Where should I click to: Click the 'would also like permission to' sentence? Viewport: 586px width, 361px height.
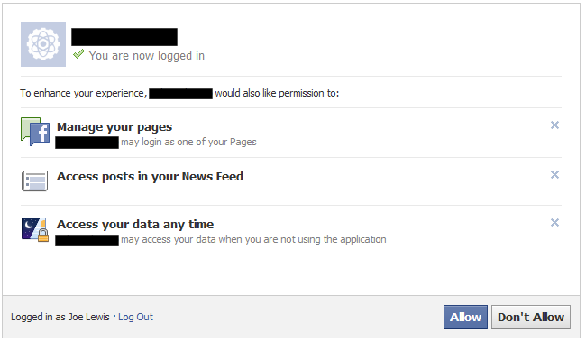click(x=277, y=93)
